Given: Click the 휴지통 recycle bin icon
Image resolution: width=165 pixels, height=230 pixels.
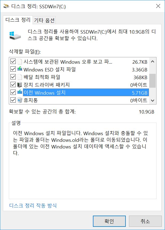Looking at the screenshot, I should [20, 100].
